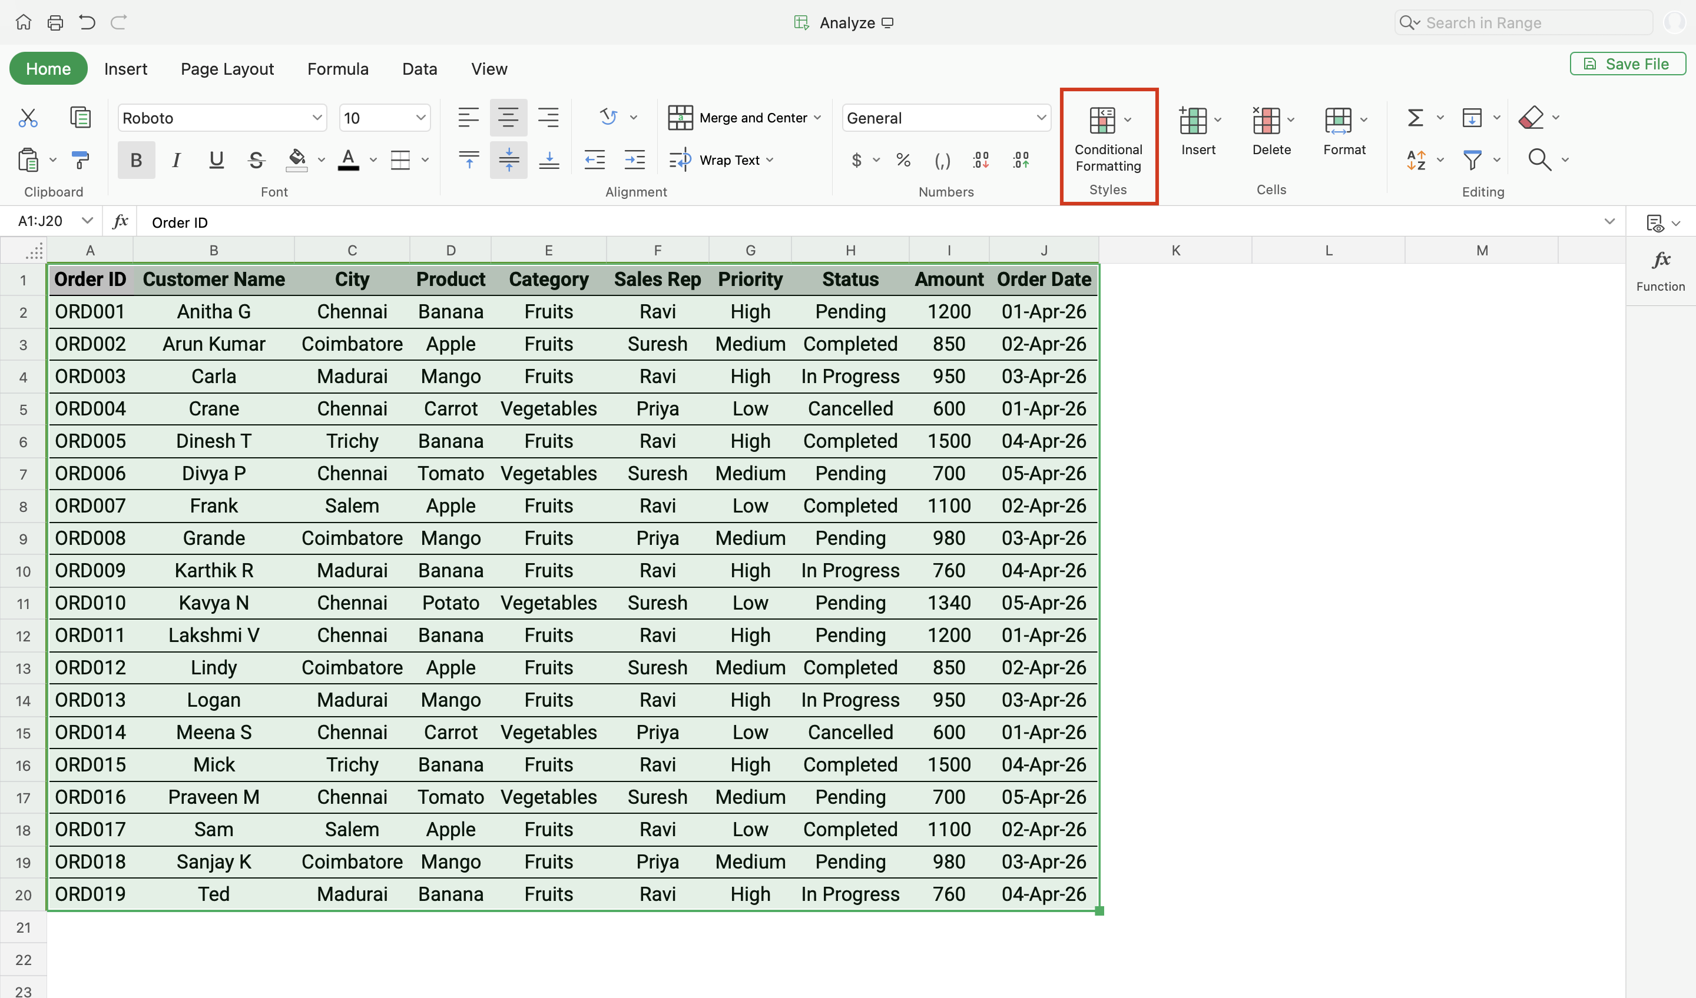Click the Sort A-Z icon
Viewport: 1696px width, 998px height.
[x=1416, y=160]
